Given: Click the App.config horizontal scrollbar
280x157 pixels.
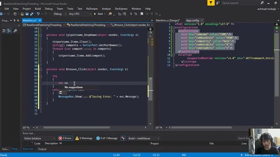Looking at the screenshot, I should pyautogui.click(x=202, y=127).
